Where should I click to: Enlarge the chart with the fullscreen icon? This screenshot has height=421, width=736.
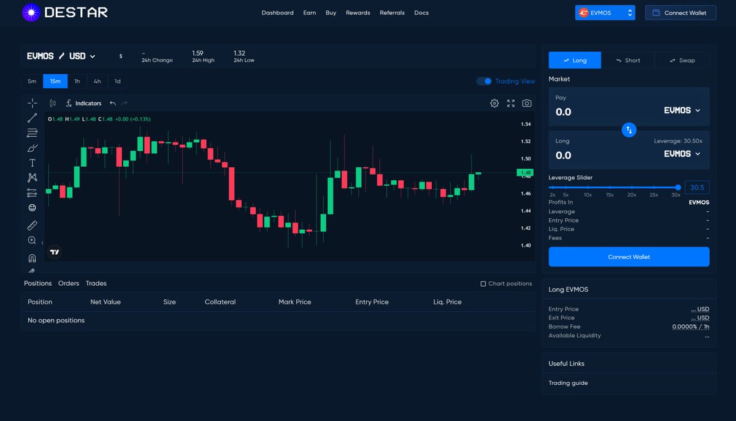[510, 104]
